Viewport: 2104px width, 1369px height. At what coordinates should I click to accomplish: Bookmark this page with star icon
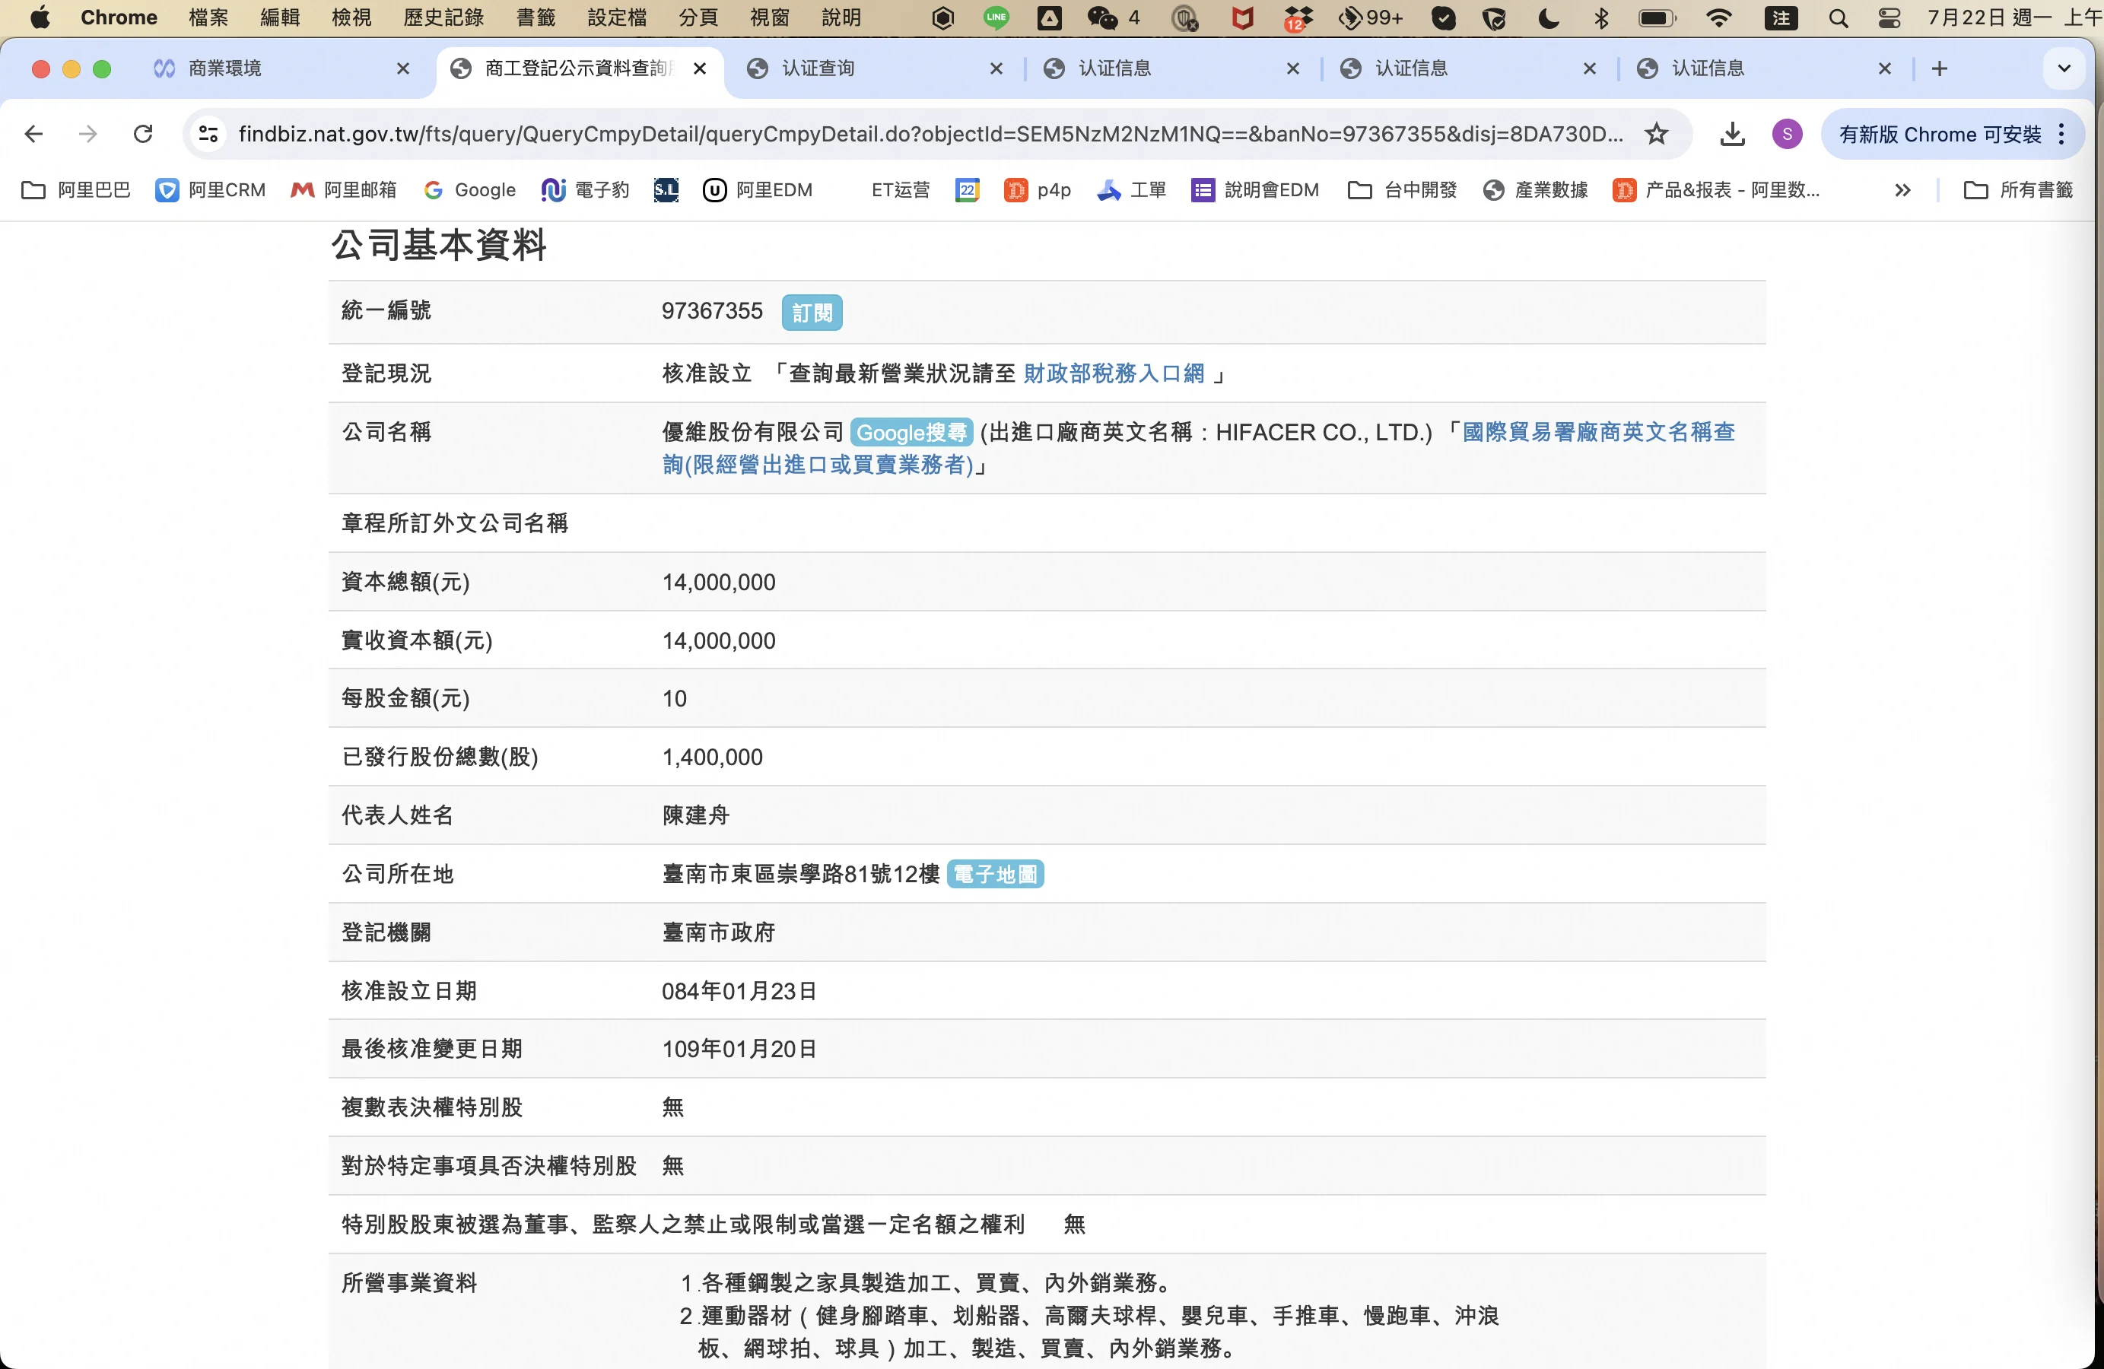click(x=1656, y=133)
